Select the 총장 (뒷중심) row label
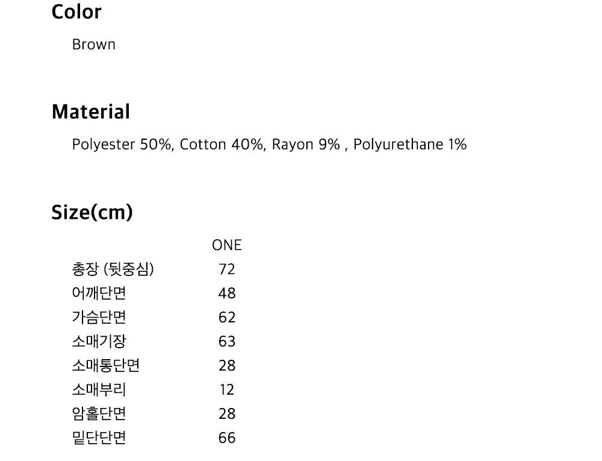602x461 pixels. [113, 269]
